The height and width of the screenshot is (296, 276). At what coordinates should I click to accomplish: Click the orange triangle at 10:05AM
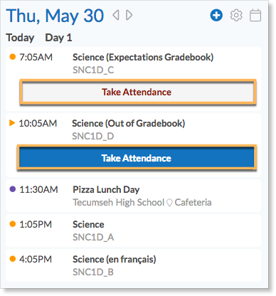tap(12, 123)
